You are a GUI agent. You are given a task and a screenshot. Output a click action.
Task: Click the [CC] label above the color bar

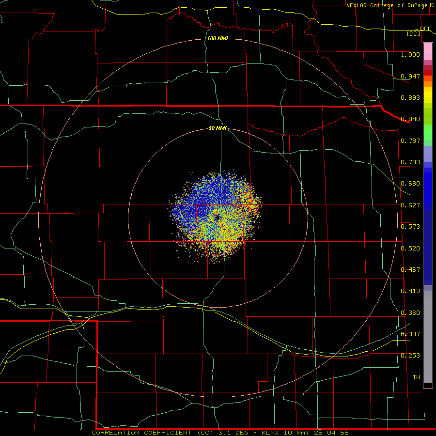[414, 33]
